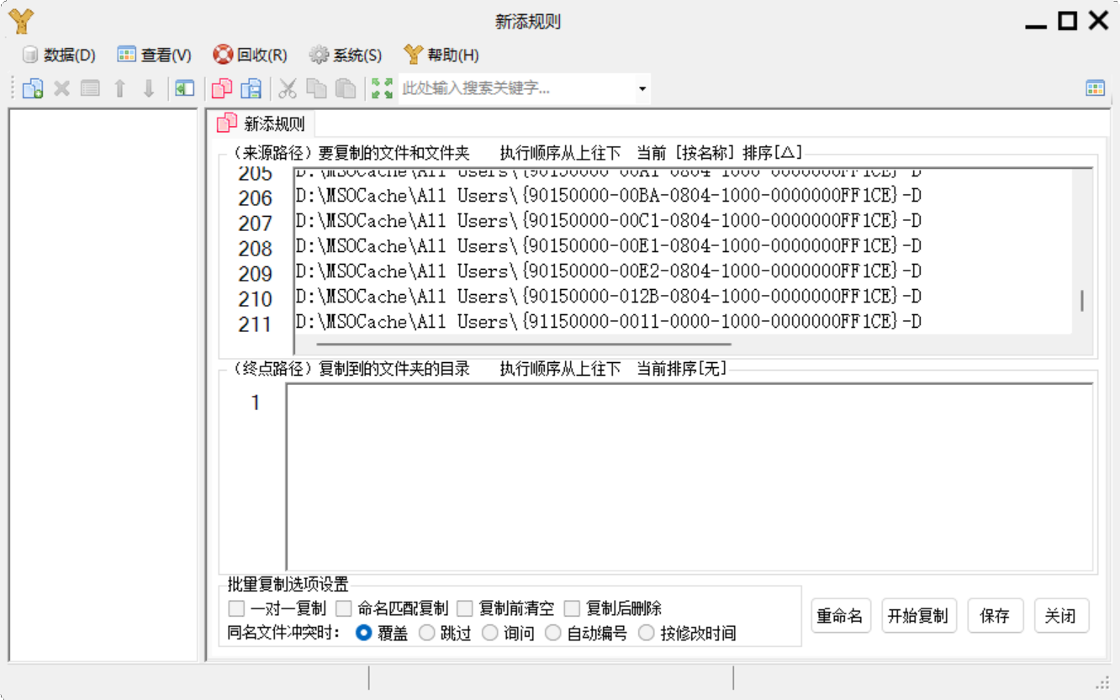Click the search keyword input field

point(516,89)
